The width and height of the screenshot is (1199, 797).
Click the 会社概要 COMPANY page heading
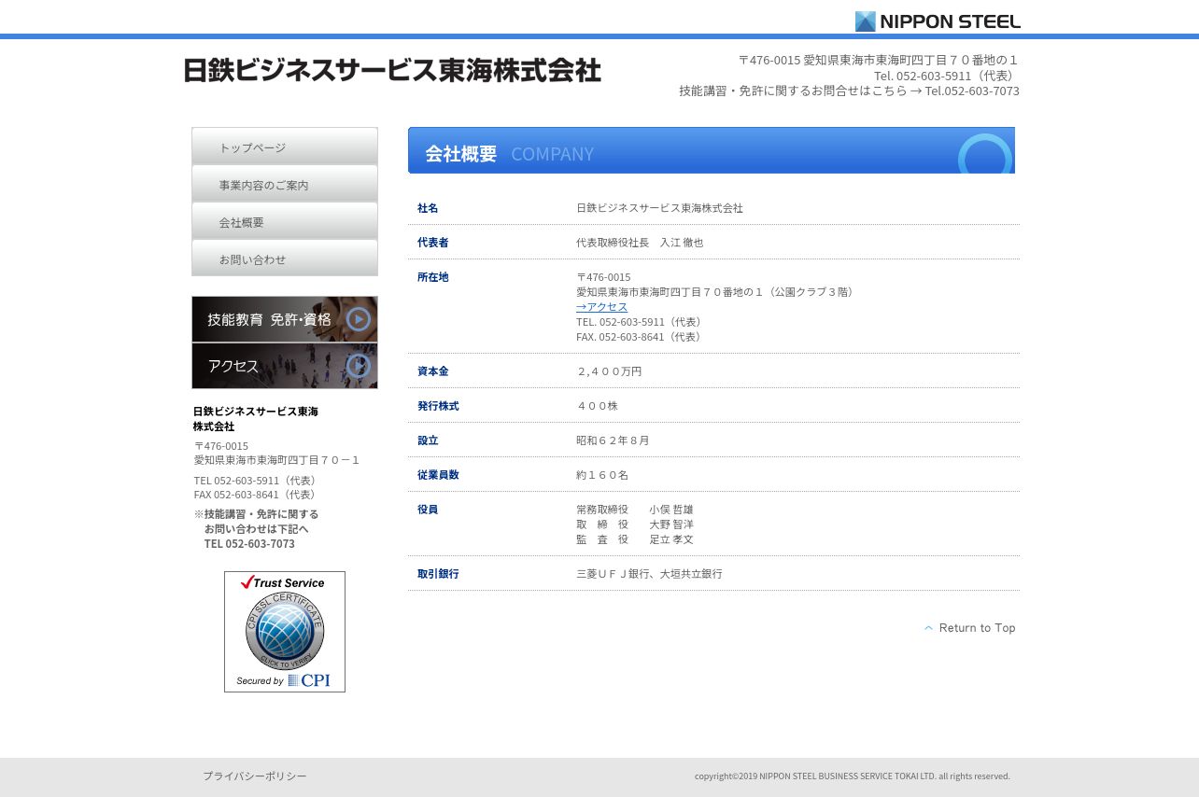pos(712,150)
